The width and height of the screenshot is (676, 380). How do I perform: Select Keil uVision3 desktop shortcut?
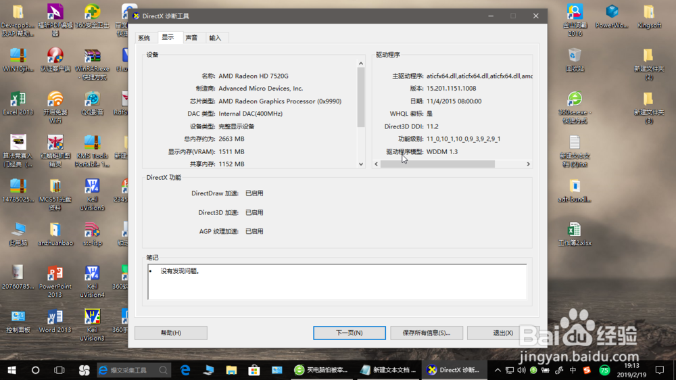(x=92, y=325)
